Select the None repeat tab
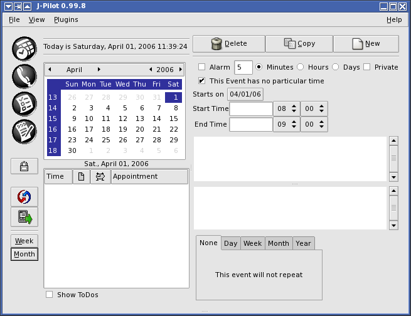This screenshot has height=316, width=411. pyautogui.click(x=208, y=243)
